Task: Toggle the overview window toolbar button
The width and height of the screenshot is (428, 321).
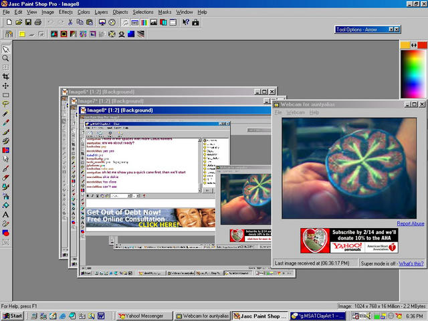Action: tap(173, 22)
